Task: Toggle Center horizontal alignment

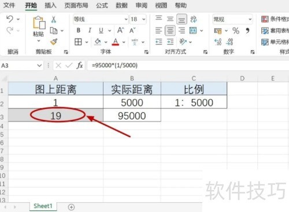Action: [x=170, y=31]
